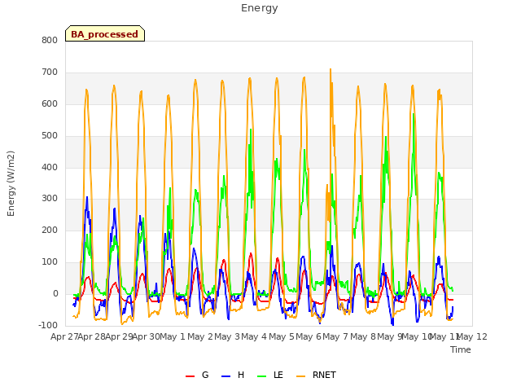Viewport: 521px width, 391px height.
Task: Click the 700 y-axis tick label
Action: click(50, 72)
